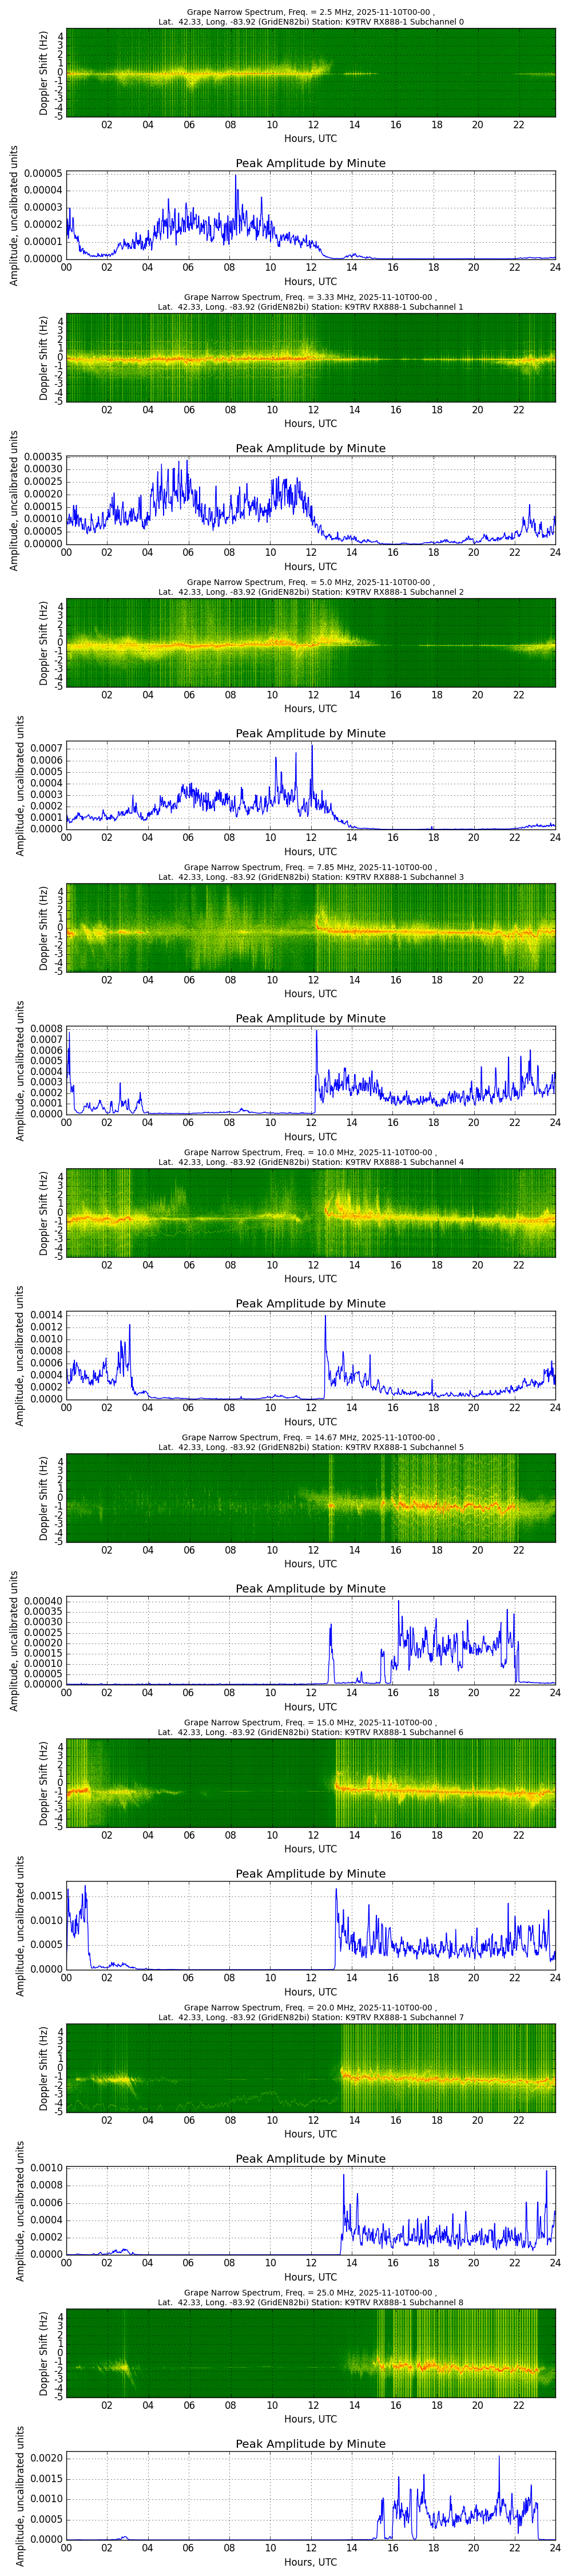This screenshot has width=572, height=2576.
Task: Click 'Hours, UTC' label beneath the last amplitude chart
Action: pyautogui.click(x=311, y=2562)
